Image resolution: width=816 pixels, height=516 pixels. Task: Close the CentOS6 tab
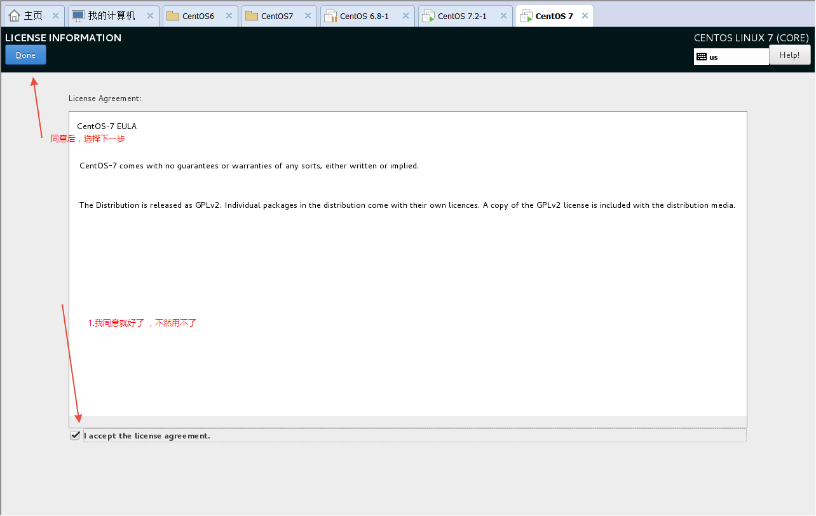pyautogui.click(x=229, y=16)
